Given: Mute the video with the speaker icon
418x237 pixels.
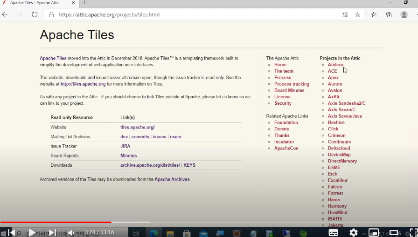Looking at the screenshot, I should 71,233.
